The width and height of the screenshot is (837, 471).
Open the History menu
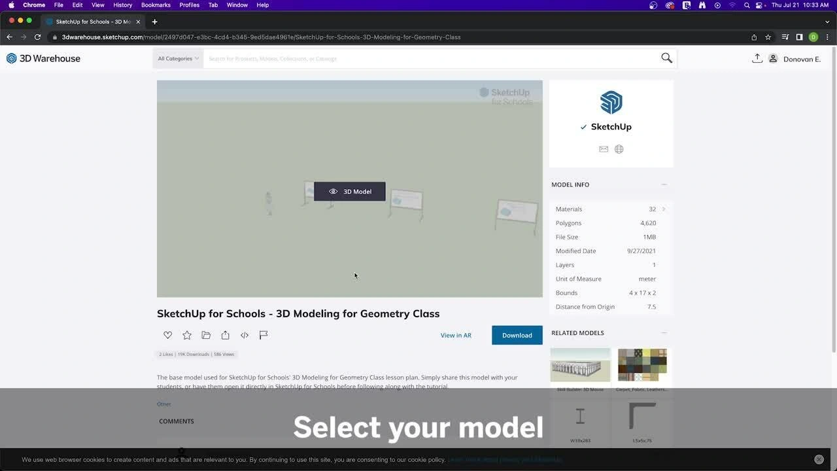click(x=123, y=5)
